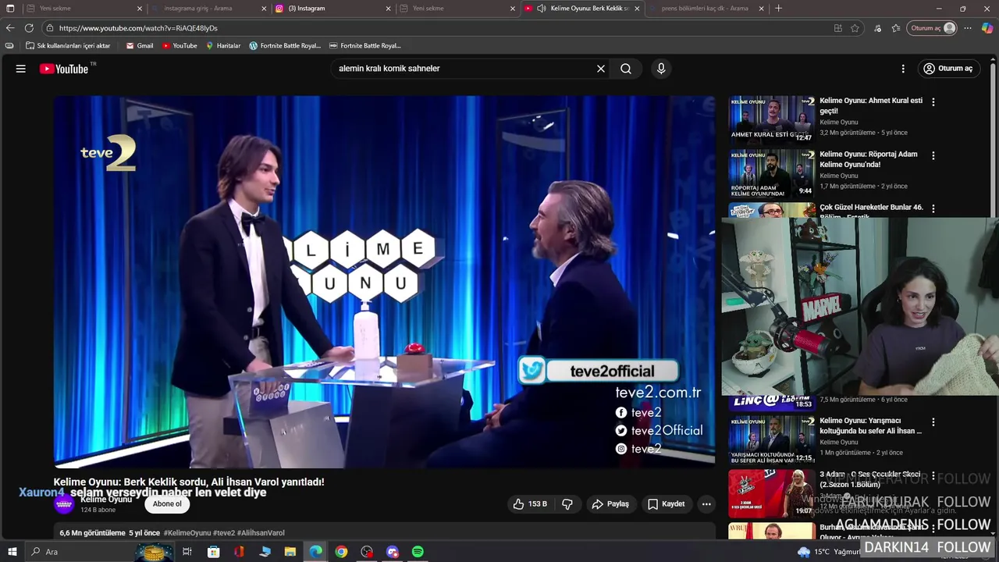The height and width of the screenshot is (562, 999).
Task: Switch to the (3) Instagram tab
Action: (332, 9)
